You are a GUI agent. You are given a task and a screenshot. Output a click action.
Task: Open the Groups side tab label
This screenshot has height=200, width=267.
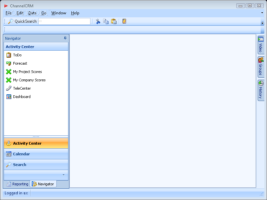pos(261,69)
